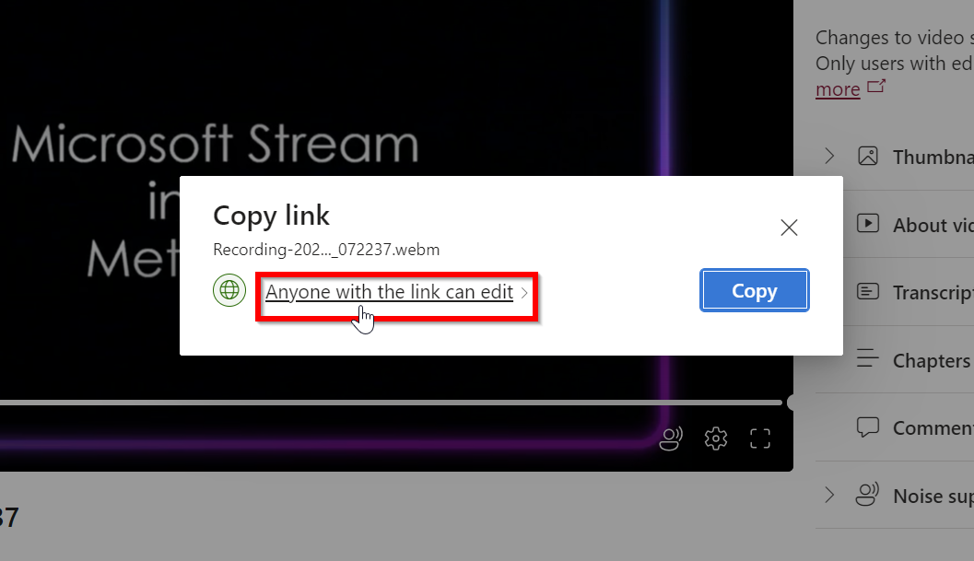This screenshot has width=974, height=561.
Task: Open link settings via the chevron after 'can edit'
Action: click(x=524, y=293)
